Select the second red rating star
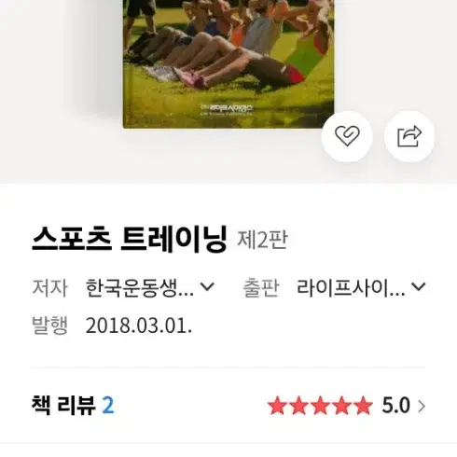Image resolution: width=457 pixels, height=457 pixels. click(x=298, y=406)
